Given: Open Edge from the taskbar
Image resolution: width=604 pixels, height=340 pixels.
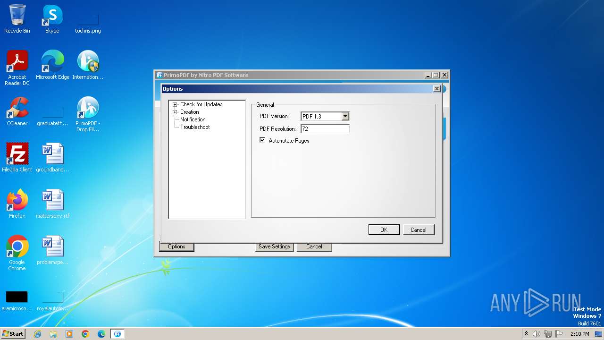Looking at the screenshot, I should pos(101,334).
